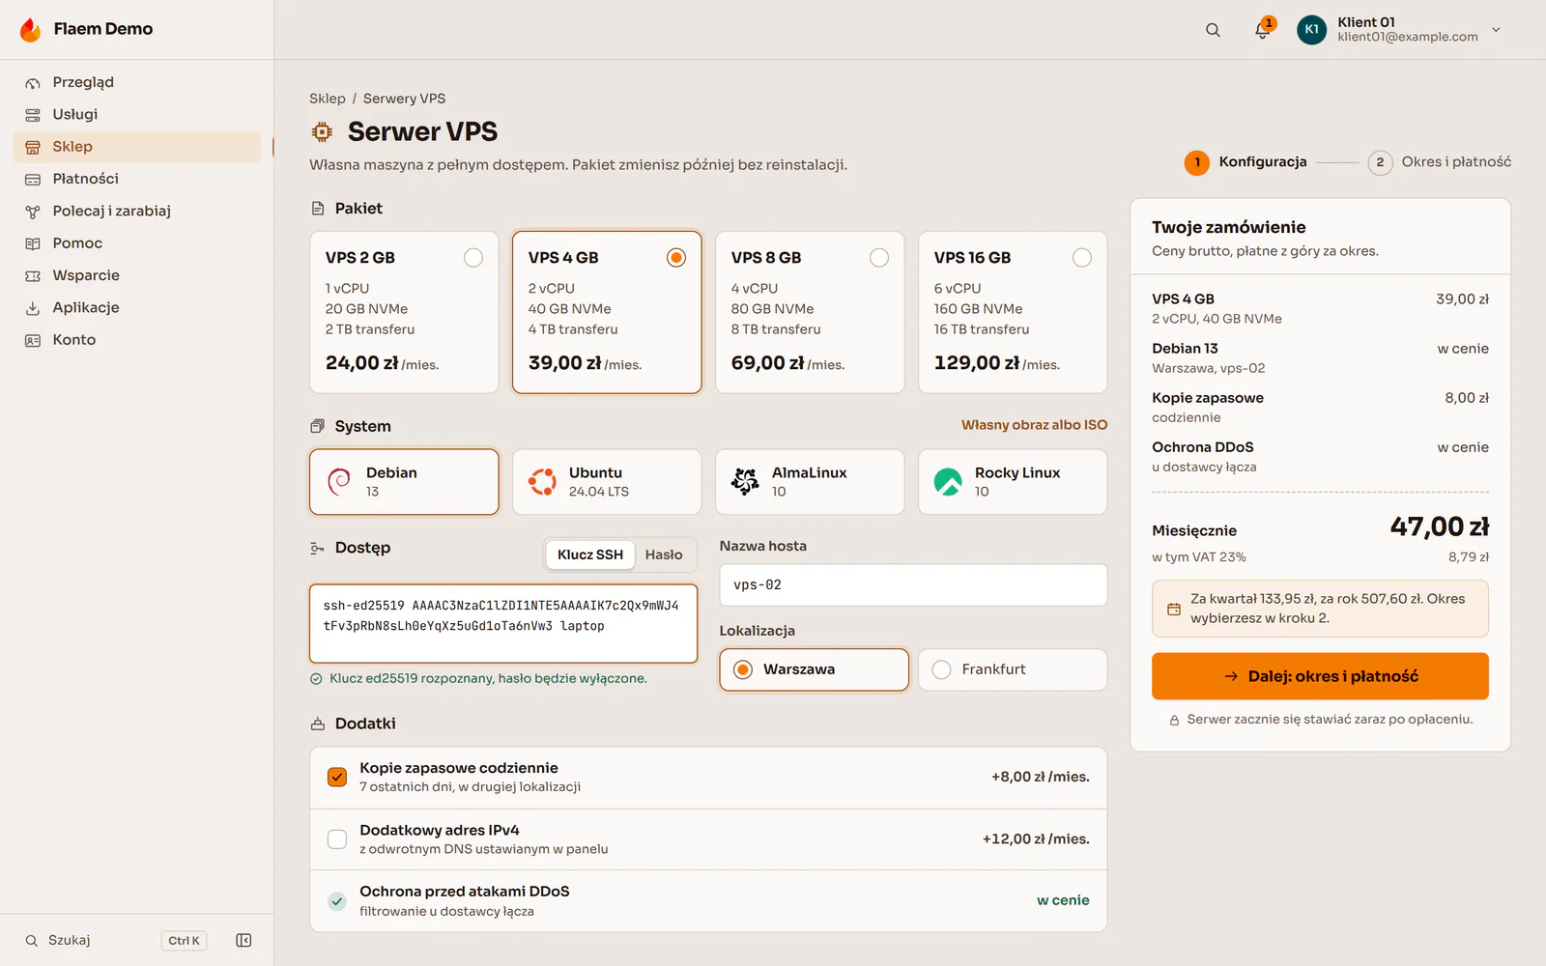The height and width of the screenshot is (966, 1546).
Task: Click Sklep breadcrumb link
Action: (x=328, y=99)
